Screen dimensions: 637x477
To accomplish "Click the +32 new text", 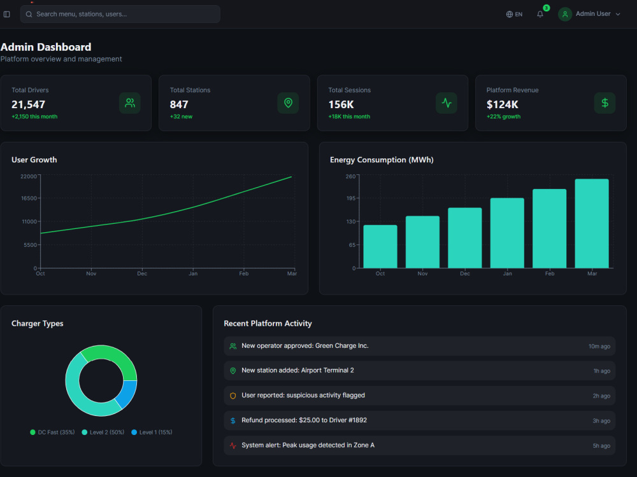I will [181, 116].
